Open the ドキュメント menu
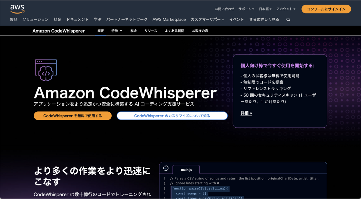This screenshot has height=199, width=361. [77, 19]
